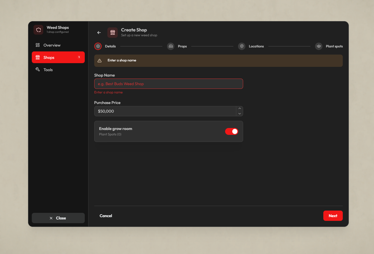This screenshot has width=374, height=254.
Task: Click the Shops store icon in the sidebar
Action: pos(38,57)
